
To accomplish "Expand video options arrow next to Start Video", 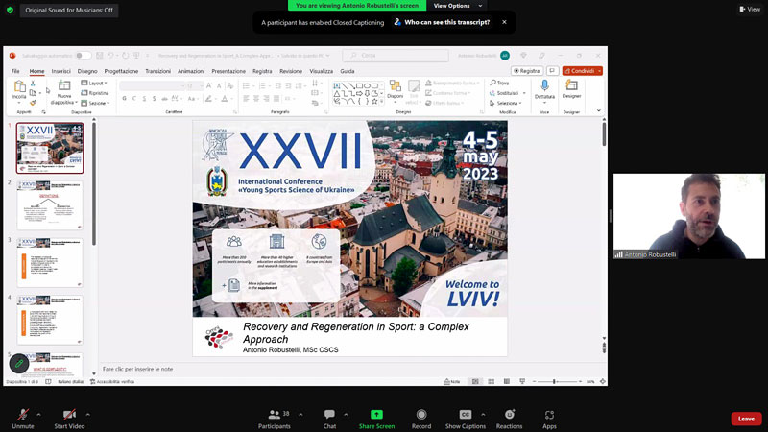I will coord(87,415).
